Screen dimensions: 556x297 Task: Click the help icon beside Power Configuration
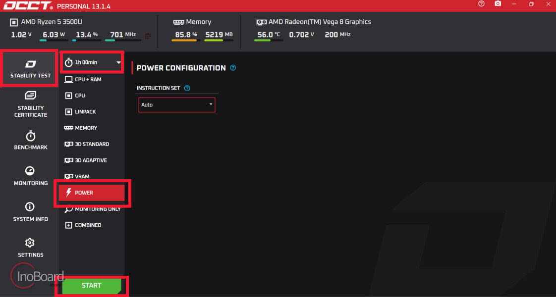(x=233, y=68)
